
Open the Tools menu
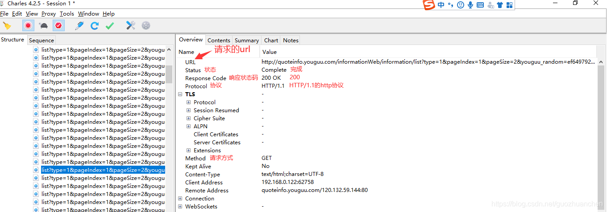(x=67, y=14)
